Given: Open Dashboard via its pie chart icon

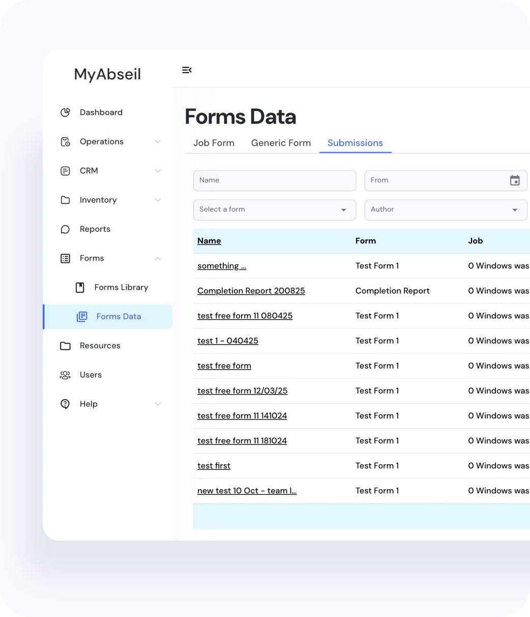Looking at the screenshot, I should pyautogui.click(x=65, y=113).
